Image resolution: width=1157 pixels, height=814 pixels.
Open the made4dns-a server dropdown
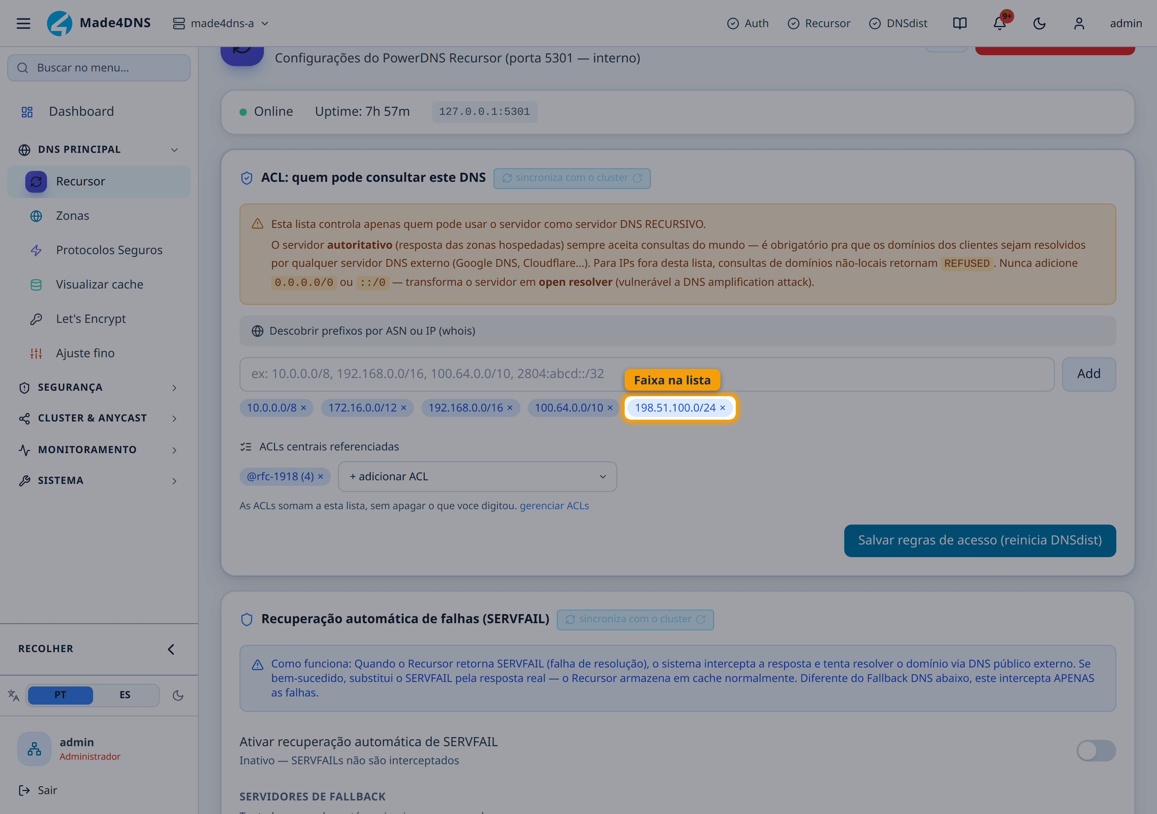click(x=221, y=23)
